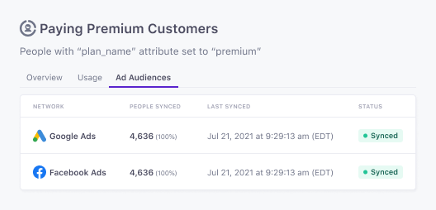
Task: Click the Last Synced column header
Action: (x=229, y=106)
